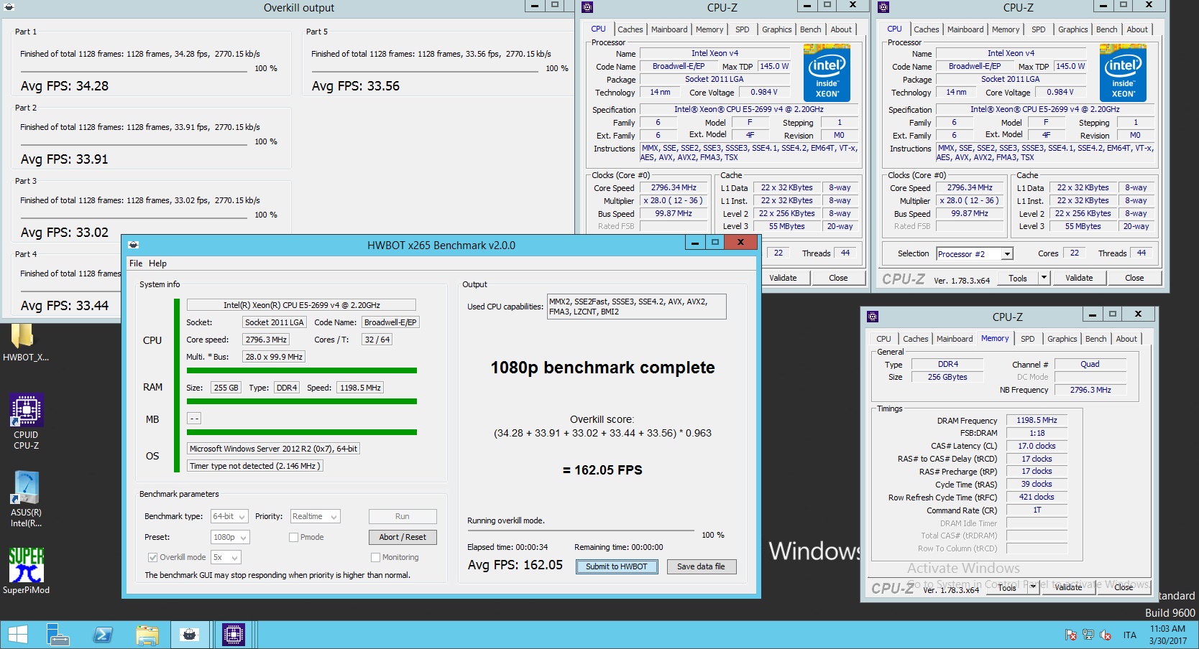Screen dimensions: 1199x649
Task: Open Caches tab in the first CPU-Z window
Action: point(630,29)
